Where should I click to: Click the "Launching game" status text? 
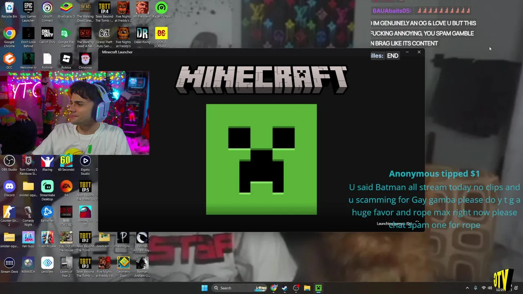394,223
